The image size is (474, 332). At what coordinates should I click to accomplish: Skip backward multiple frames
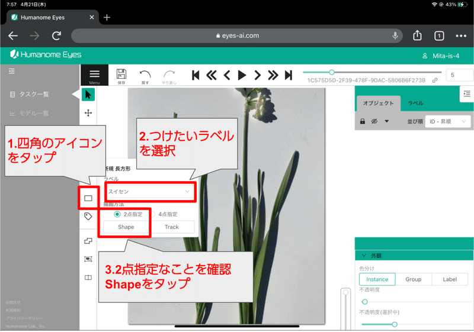click(212, 75)
